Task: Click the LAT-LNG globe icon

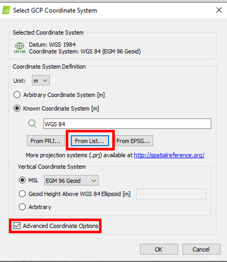Action: (x=19, y=48)
